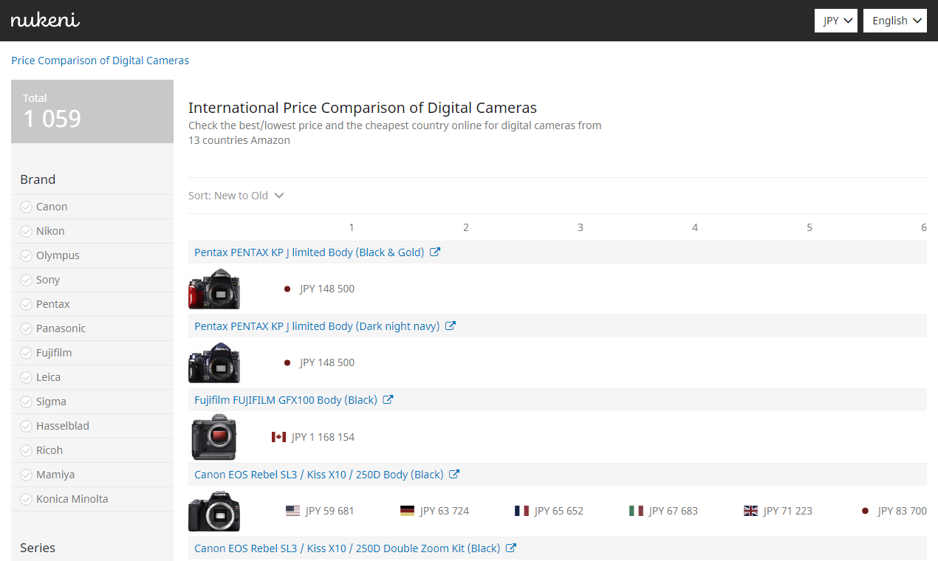Image resolution: width=938 pixels, height=561 pixels.
Task: Click the Canadian flag beside the GFX100 price
Action: (x=278, y=436)
